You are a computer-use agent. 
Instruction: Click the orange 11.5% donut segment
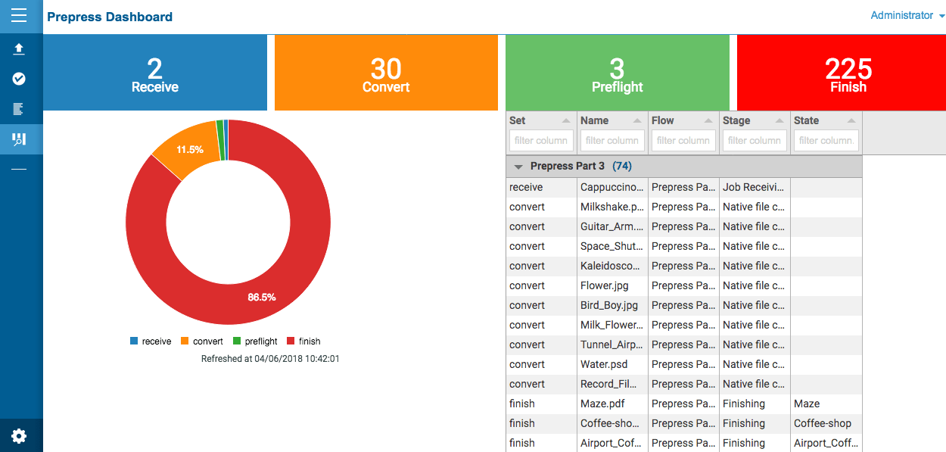tap(189, 149)
